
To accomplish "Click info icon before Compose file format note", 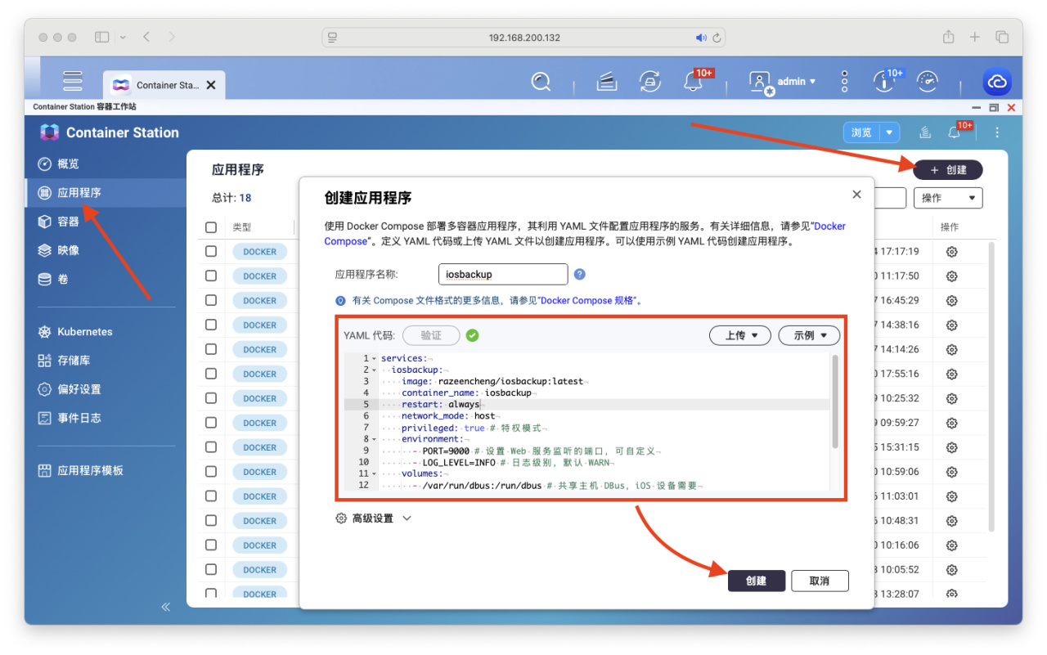I will [340, 300].
